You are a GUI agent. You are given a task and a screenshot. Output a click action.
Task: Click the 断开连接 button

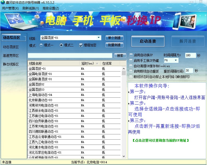click(x=188, y=41)
